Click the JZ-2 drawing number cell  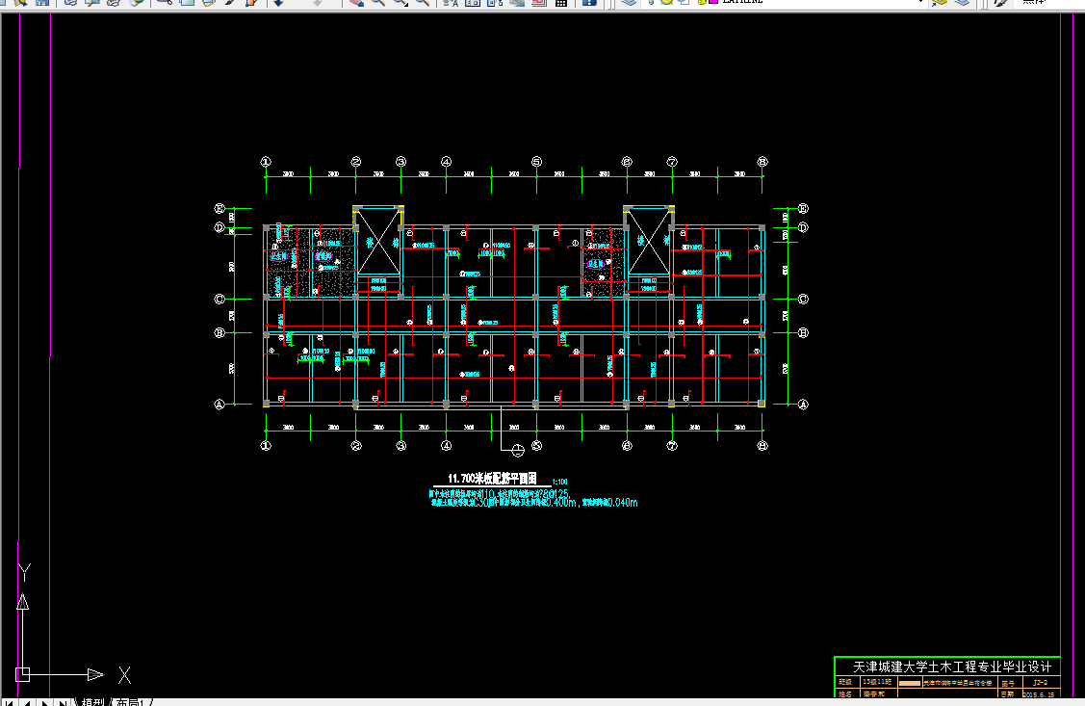point(1040,683)
